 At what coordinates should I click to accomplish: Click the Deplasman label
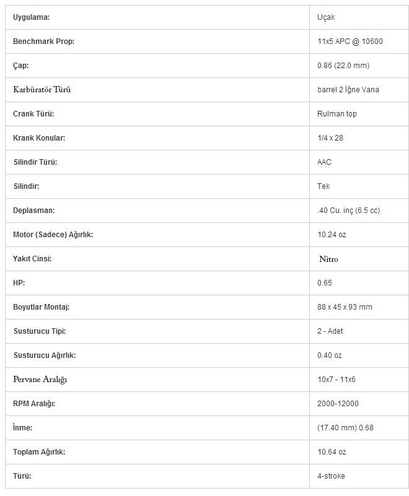(x=34, y=211)
